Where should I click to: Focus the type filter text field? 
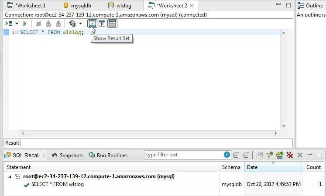point(184,155)
